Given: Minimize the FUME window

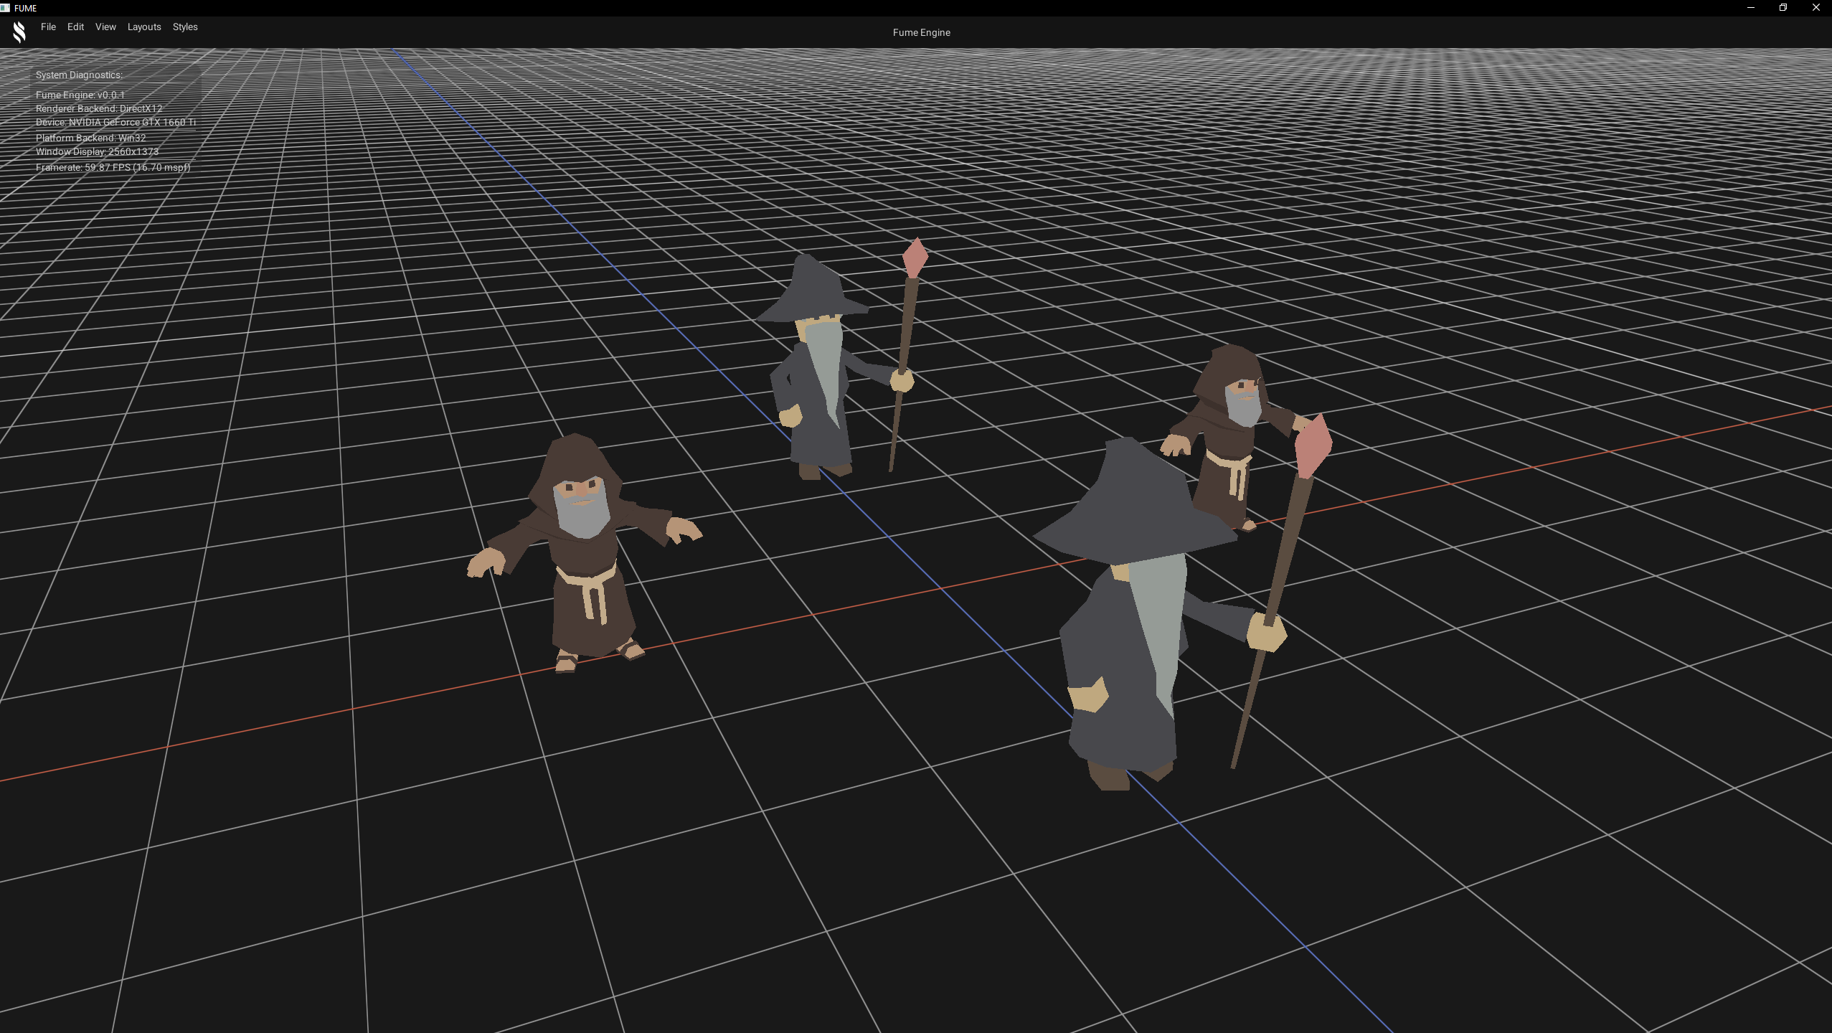Looking at the screenshot, I should pyautogui.click(x=1750, y=8).
